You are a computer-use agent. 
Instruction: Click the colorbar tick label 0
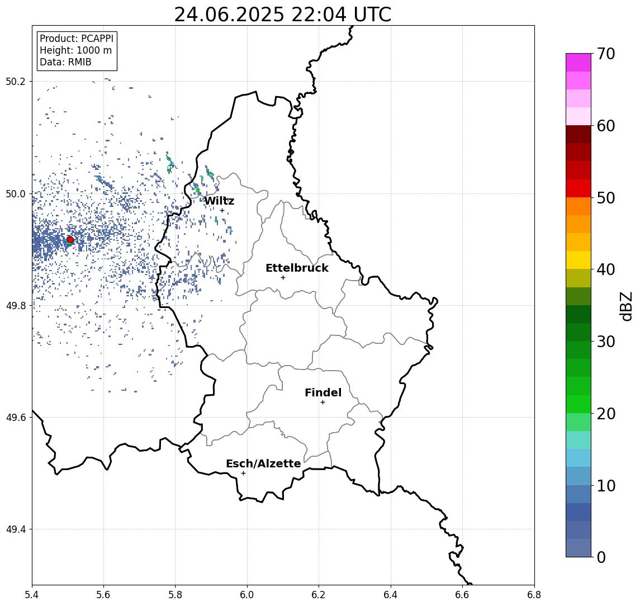pyautogui.click(x=601, y=557)
